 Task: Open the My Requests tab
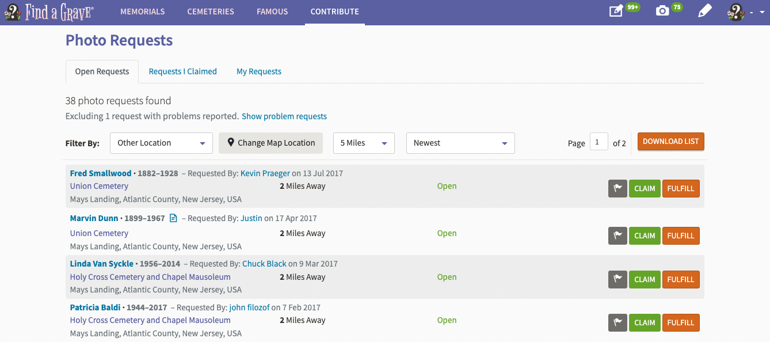tap(259, 71)
